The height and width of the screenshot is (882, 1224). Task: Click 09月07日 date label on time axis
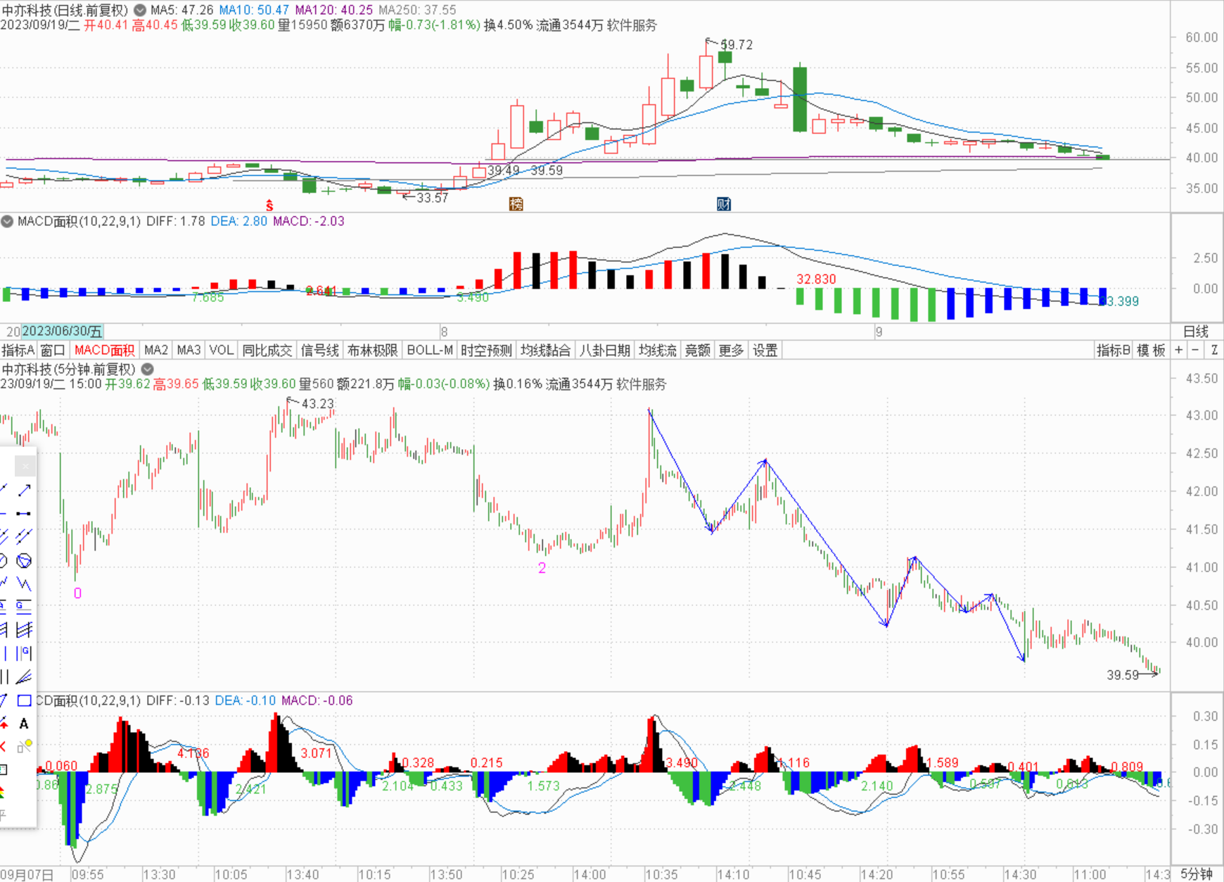(27, 874)
